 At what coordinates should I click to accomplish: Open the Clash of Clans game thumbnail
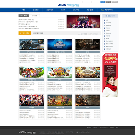tap(60, 100)
